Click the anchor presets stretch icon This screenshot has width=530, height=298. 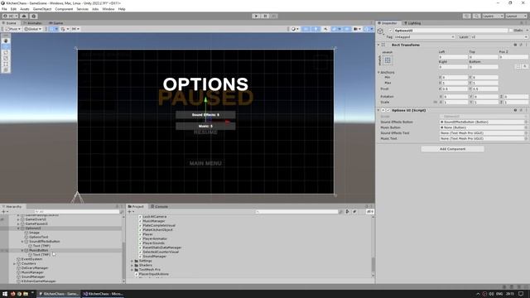pyautogui.click(x=388, y=60)
